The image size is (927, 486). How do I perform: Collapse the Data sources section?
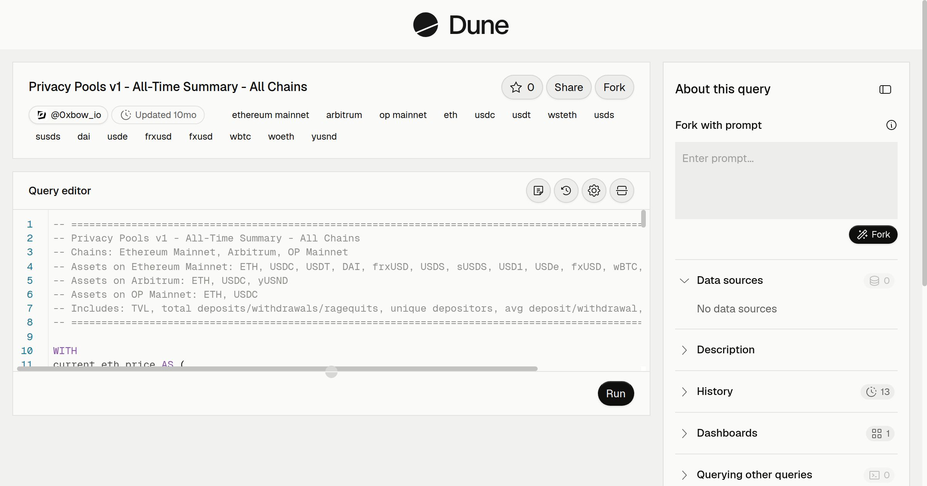(x=684, y=280)
